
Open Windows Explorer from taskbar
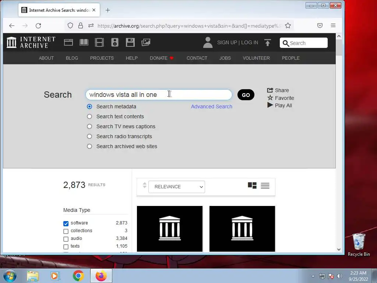click(33, 276)
